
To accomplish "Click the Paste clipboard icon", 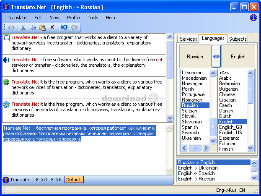I will click(x=43, y=28).
